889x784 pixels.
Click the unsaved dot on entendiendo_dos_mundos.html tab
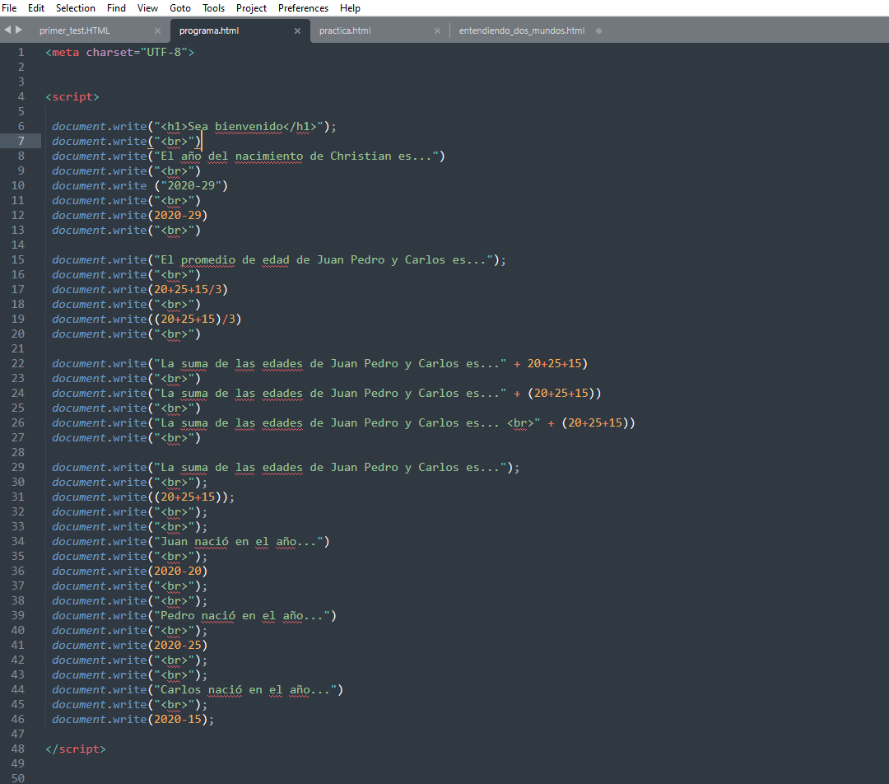click(x=598, y=31)
